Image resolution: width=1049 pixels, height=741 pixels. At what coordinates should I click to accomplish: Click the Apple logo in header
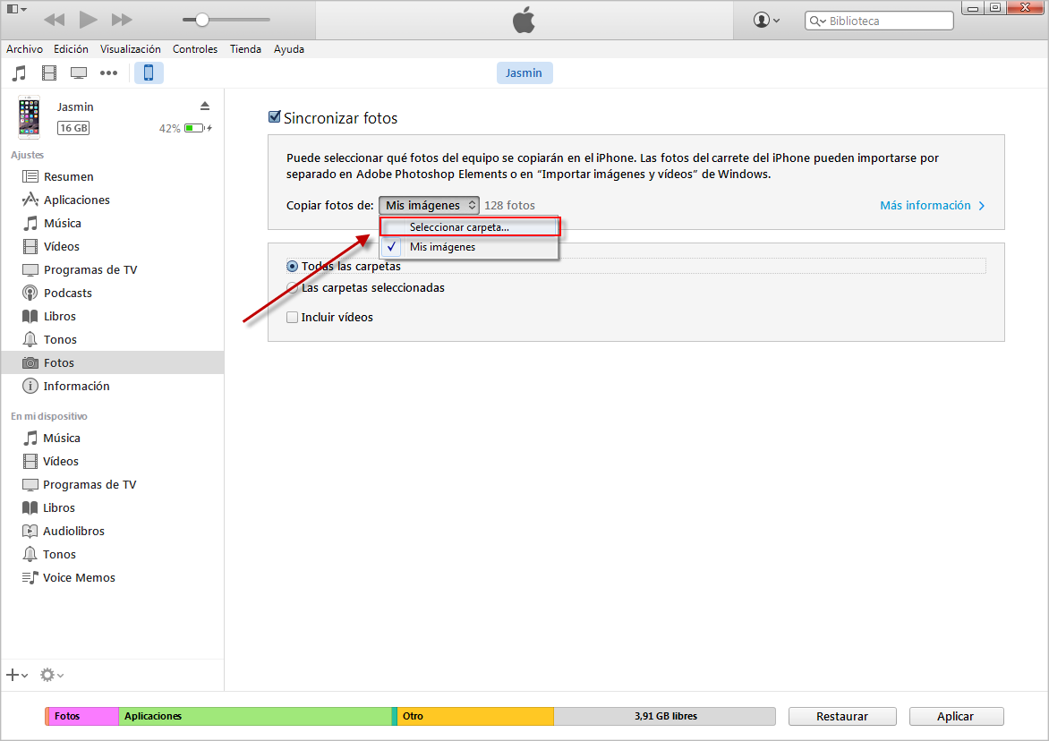pyautogui.click(x=524, y=20)
